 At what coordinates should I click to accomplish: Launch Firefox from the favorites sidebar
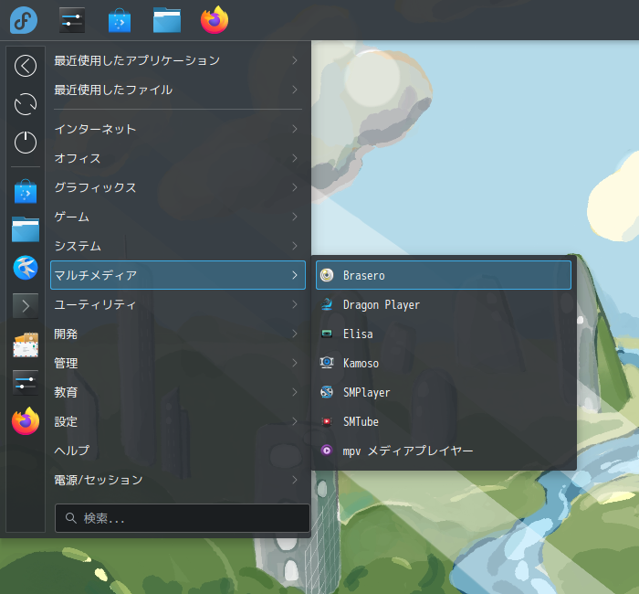click(x=26, y=420)
